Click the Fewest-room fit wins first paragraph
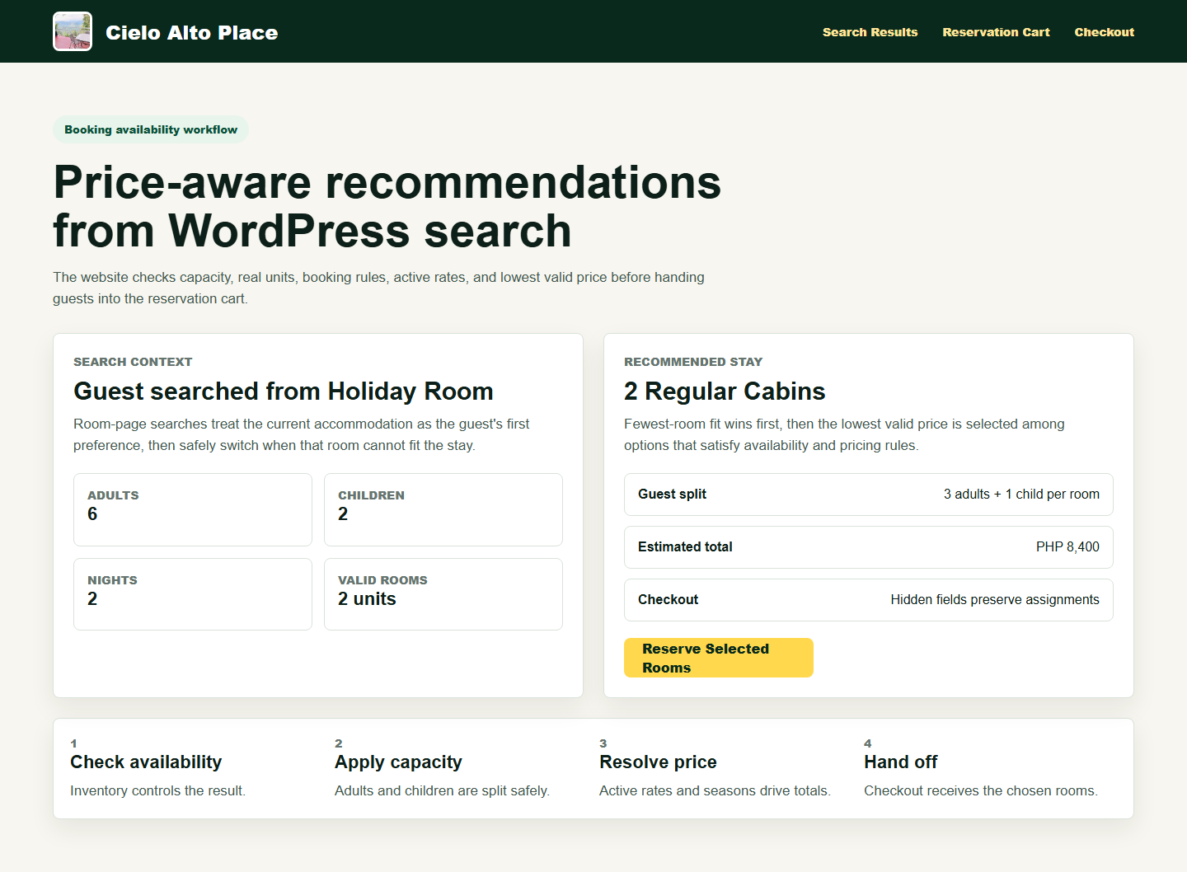 tap(844, 434)
